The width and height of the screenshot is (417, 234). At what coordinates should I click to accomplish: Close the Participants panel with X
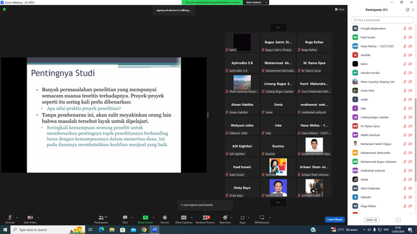click(x=413, y=10)
